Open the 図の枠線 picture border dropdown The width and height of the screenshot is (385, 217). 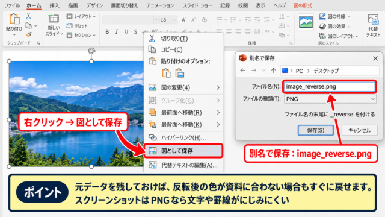[x=335, y=16]
